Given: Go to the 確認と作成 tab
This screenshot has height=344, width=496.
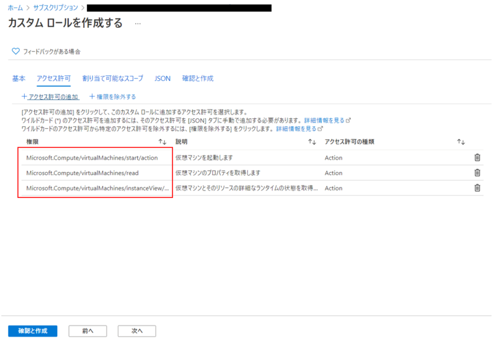Looking at the screenshot, I should 197,79.
